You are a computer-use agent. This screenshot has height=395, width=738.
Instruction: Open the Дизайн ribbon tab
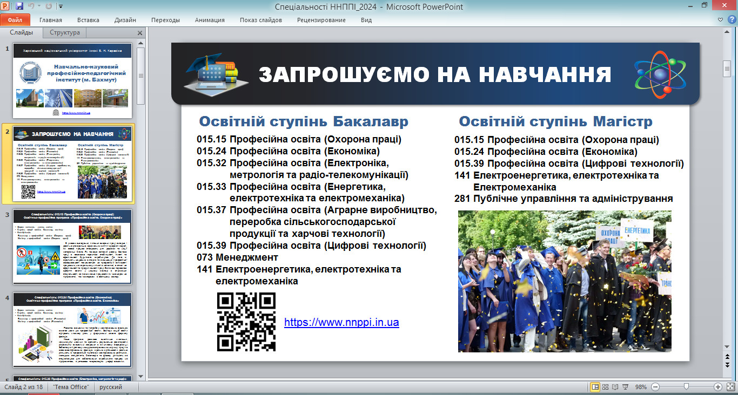click(125, 20)
